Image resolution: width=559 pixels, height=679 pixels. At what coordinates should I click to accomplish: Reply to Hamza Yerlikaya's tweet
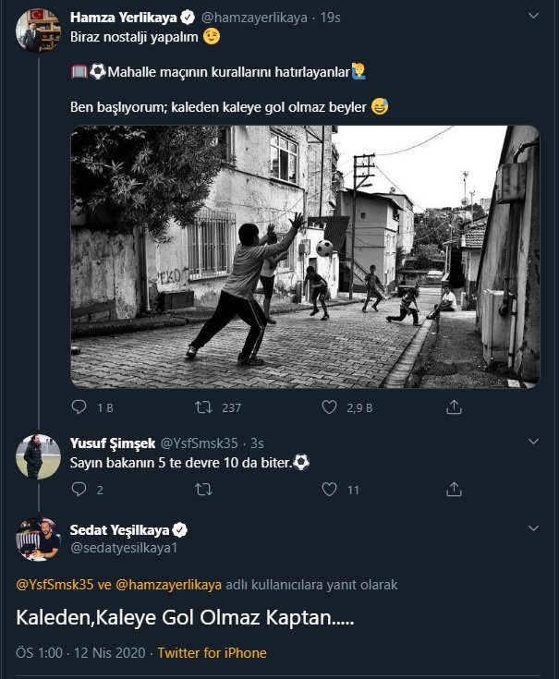79,406
